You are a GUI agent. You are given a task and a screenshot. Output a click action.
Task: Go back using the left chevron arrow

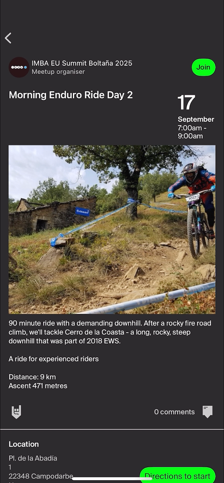8,38
